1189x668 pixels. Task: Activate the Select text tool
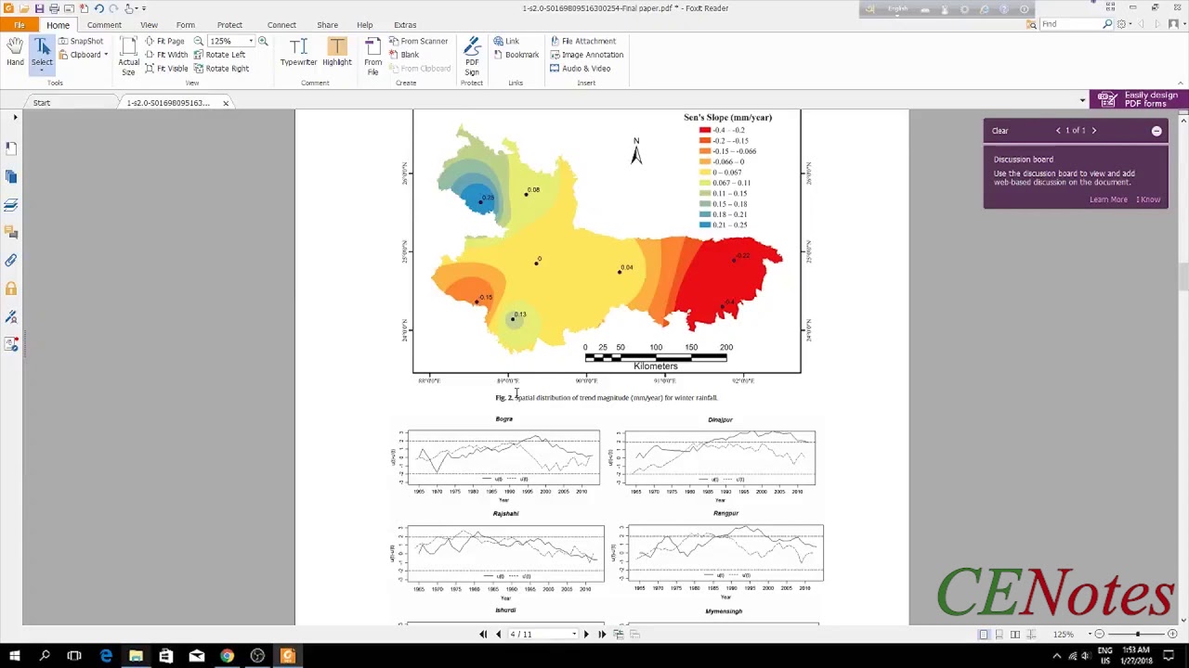(42, 54)
